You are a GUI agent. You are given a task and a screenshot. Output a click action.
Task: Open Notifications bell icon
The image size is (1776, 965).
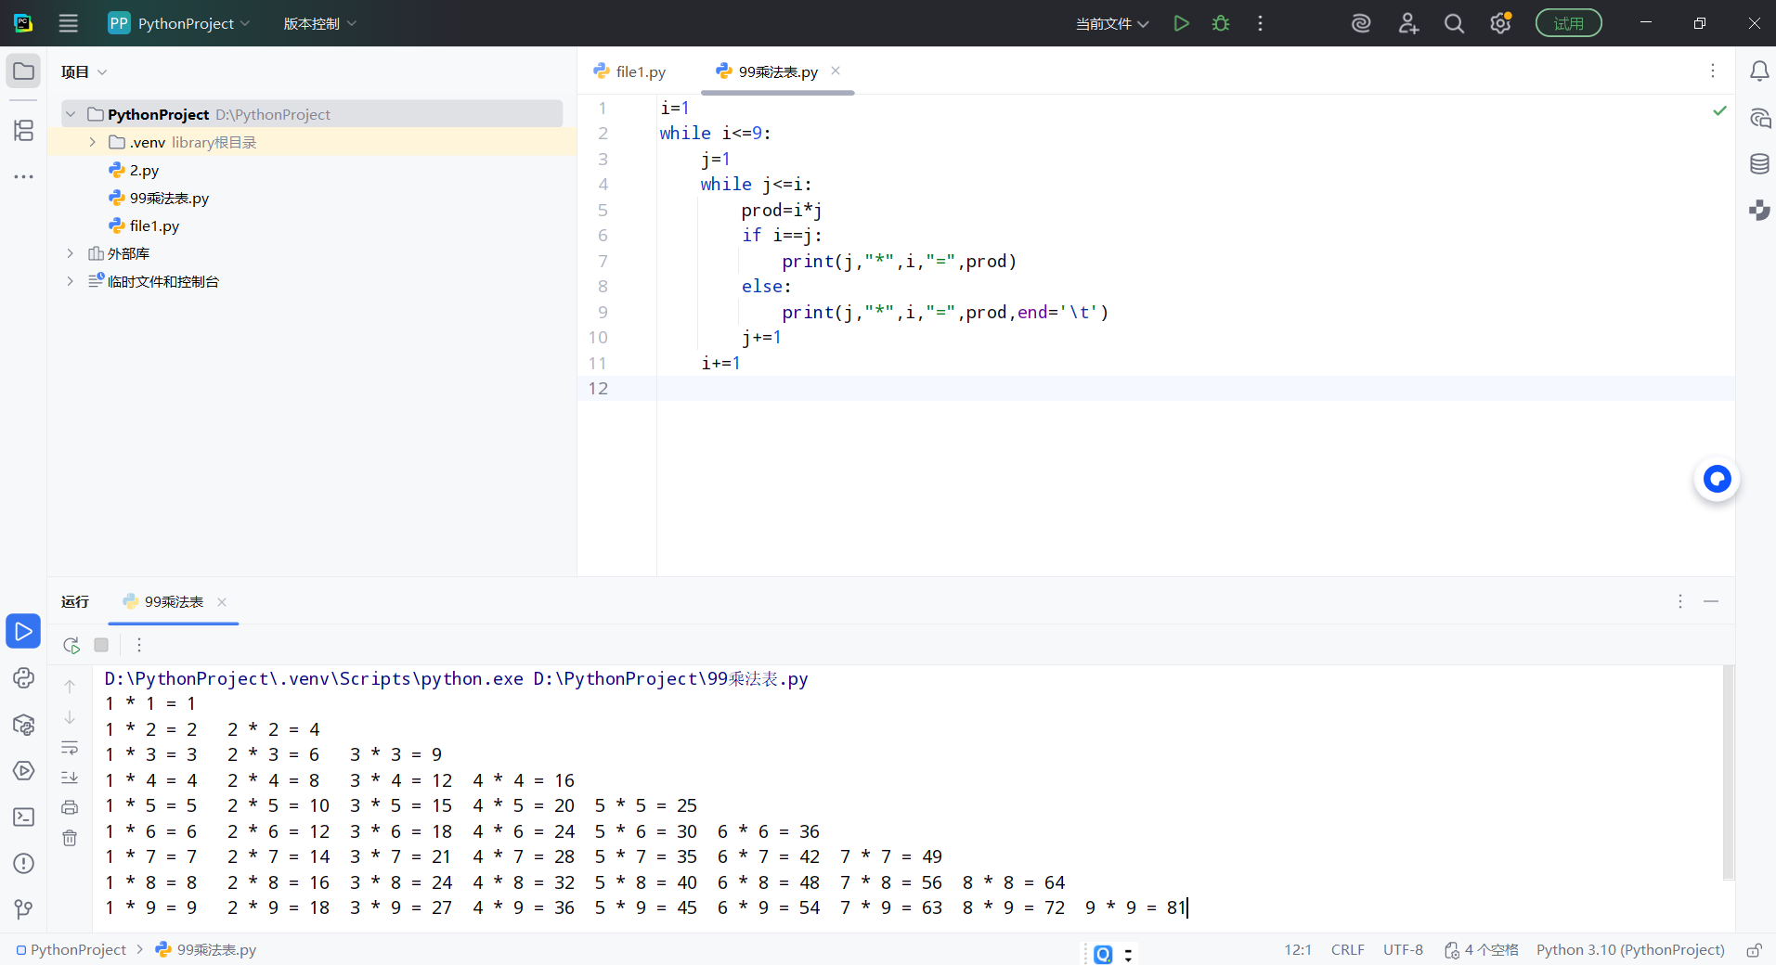click(x=1759, y=71)
